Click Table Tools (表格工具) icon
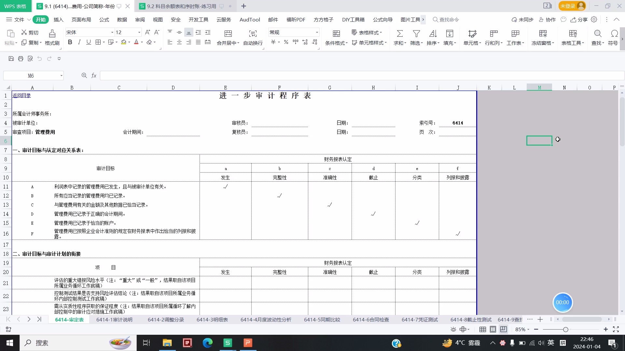The width and height of the screenshot is (625, 351). pos(573,33)
